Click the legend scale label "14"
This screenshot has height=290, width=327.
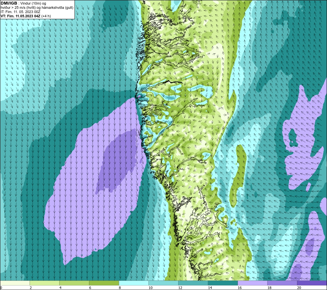point(210,288)
